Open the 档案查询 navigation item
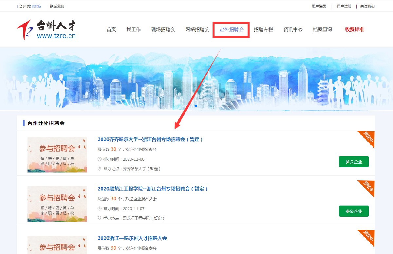Viewport: 393px width, 254px height. 323,29
